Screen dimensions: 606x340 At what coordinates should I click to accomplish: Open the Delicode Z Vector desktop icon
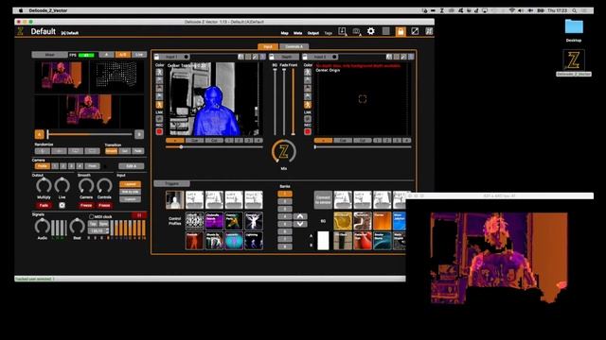[x=574, y=63]
